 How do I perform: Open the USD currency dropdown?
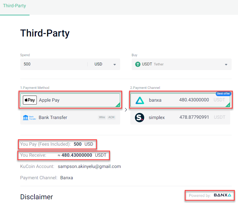pos(105,64)
